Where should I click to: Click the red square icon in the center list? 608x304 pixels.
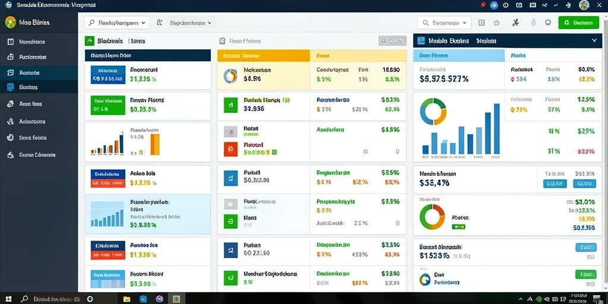(231, 149)
